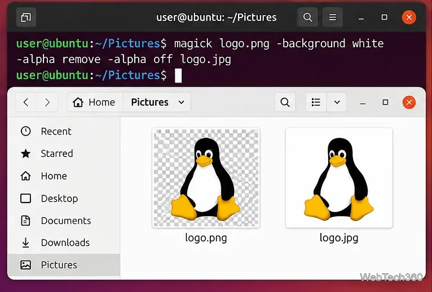Open view options dropdown in Files
Screen dimensions: 432x292
point(337,102)
